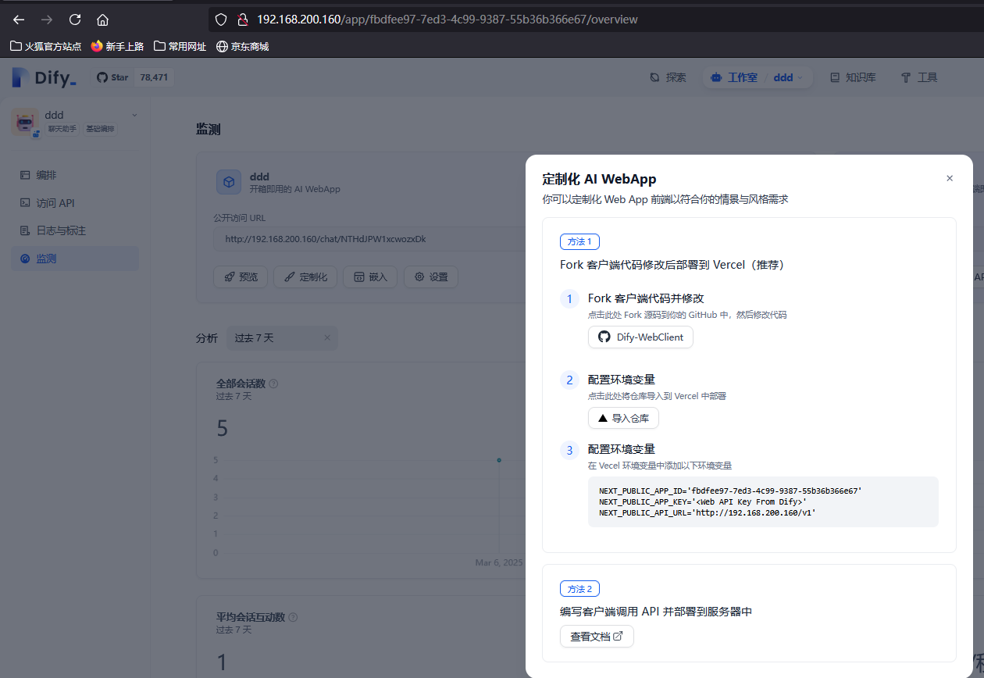Open 火狐官方站点 bookmark folder
984x678 pixels.
46,46
